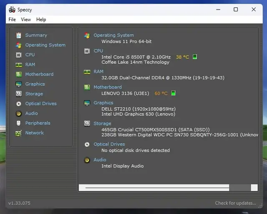Open the View menu
The image size is (267, 214).
point(26,20)
